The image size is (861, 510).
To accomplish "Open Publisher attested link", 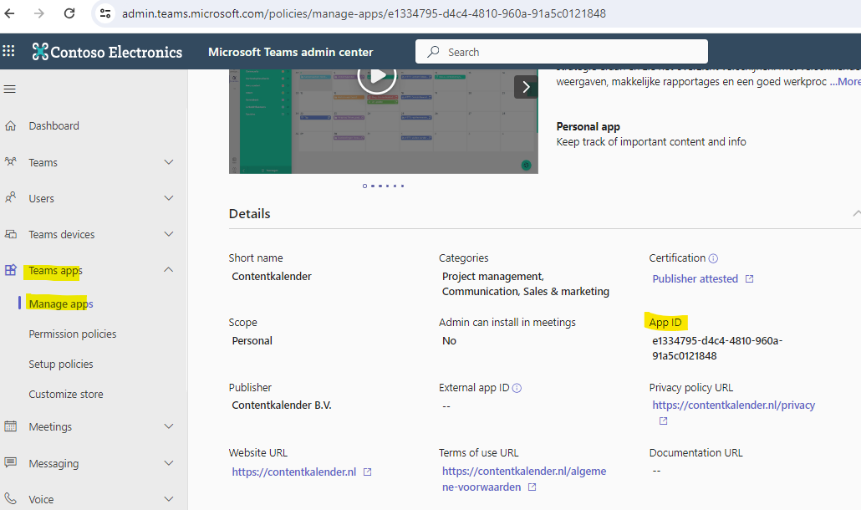I will [x=695, y=278].
